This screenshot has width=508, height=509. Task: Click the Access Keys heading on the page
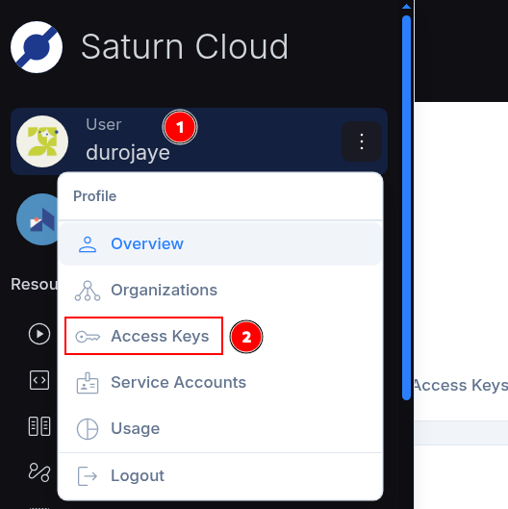[461, 385]
